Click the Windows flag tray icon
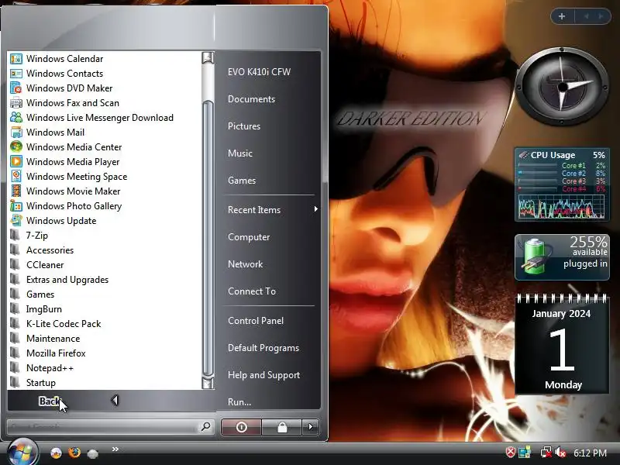 pyautogui.click(x=525, y=452)
